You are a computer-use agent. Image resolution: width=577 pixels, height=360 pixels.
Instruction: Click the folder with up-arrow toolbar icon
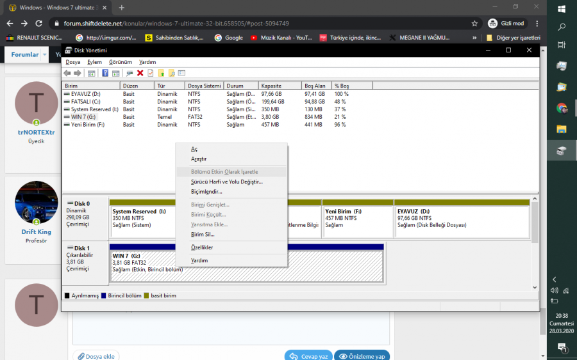click(161, 73)
